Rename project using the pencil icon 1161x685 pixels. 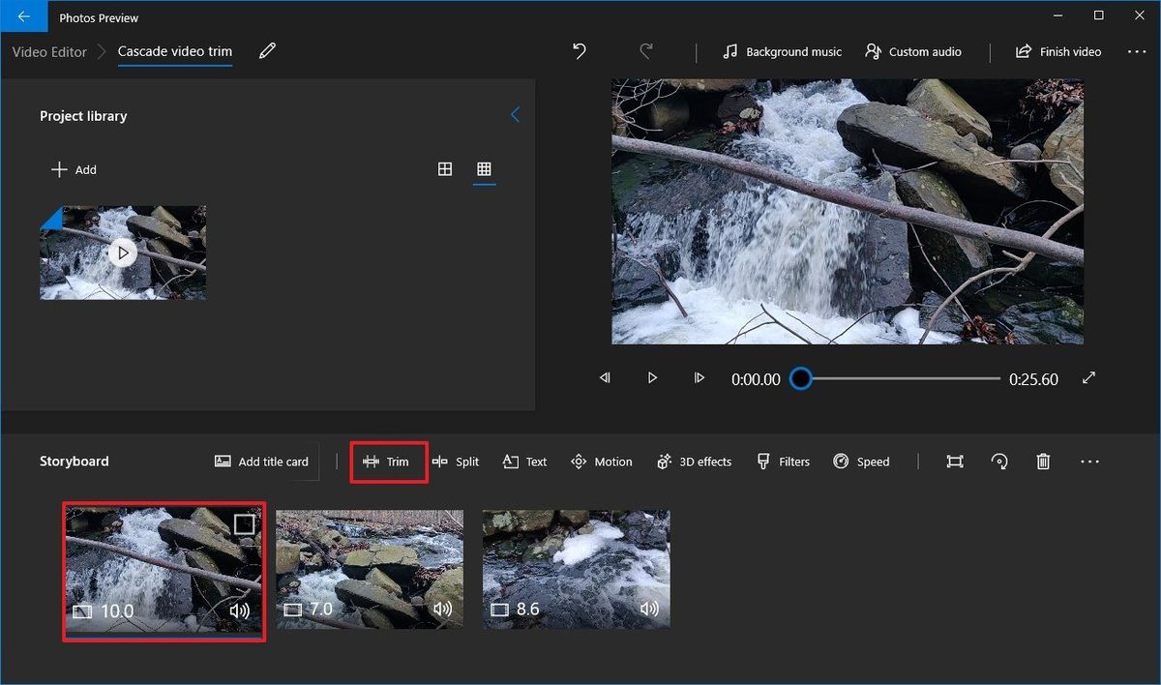point(268,51)
